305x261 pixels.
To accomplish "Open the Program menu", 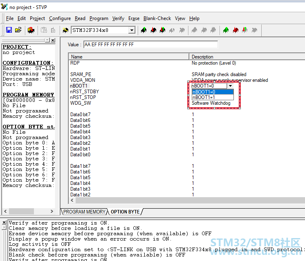I will coord(99,18).
